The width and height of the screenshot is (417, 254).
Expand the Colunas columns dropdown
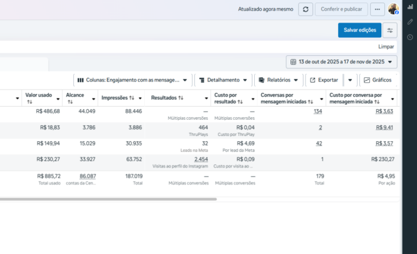(133, 80)
